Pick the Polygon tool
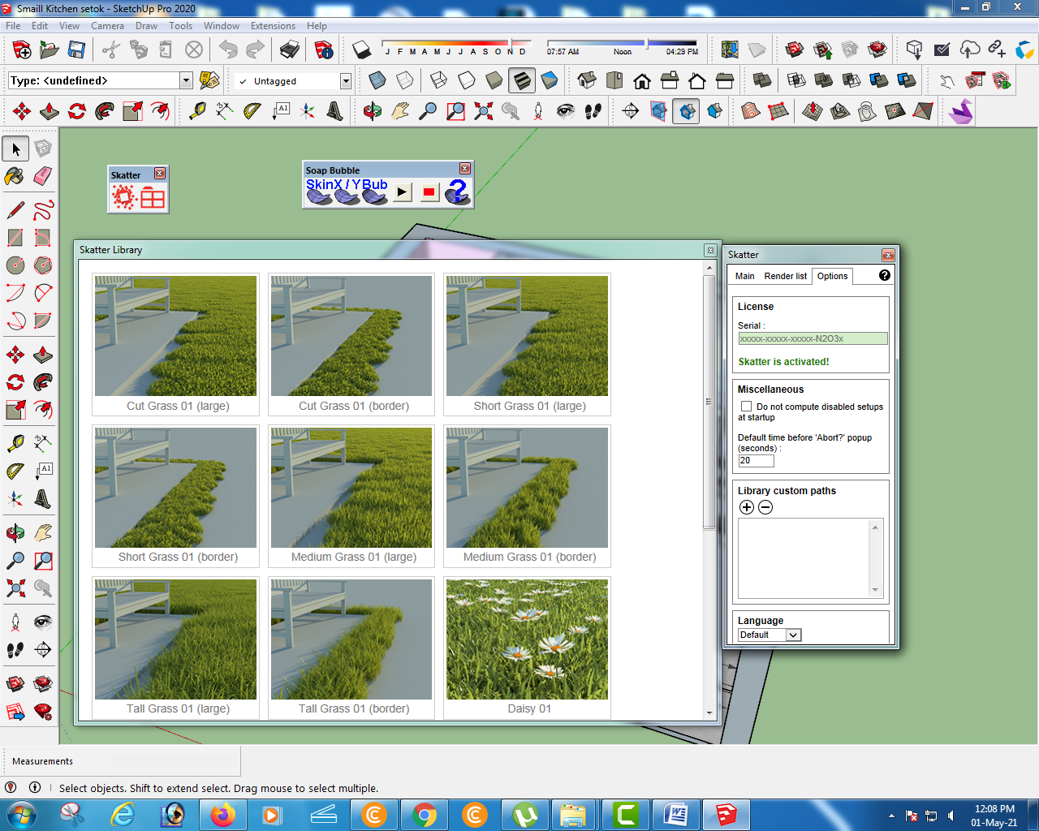This screenshot has height=831, width=1039. [x=43, y=265]
